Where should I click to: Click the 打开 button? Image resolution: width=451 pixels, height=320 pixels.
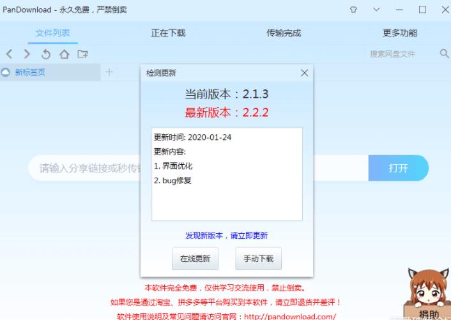pyautogui.click(x=399, y=168)
